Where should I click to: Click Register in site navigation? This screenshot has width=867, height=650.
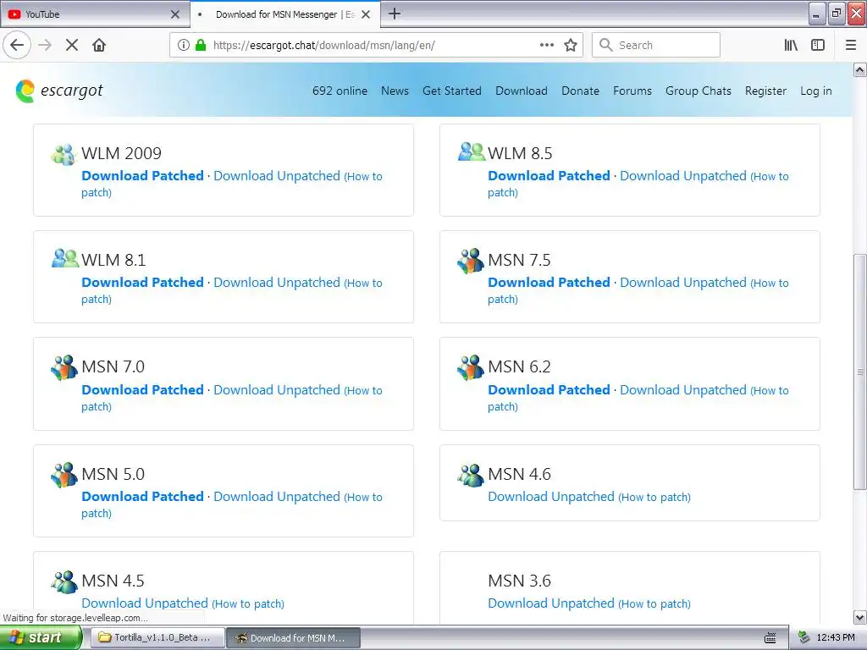pyautogui.click(x=765, y=91)
